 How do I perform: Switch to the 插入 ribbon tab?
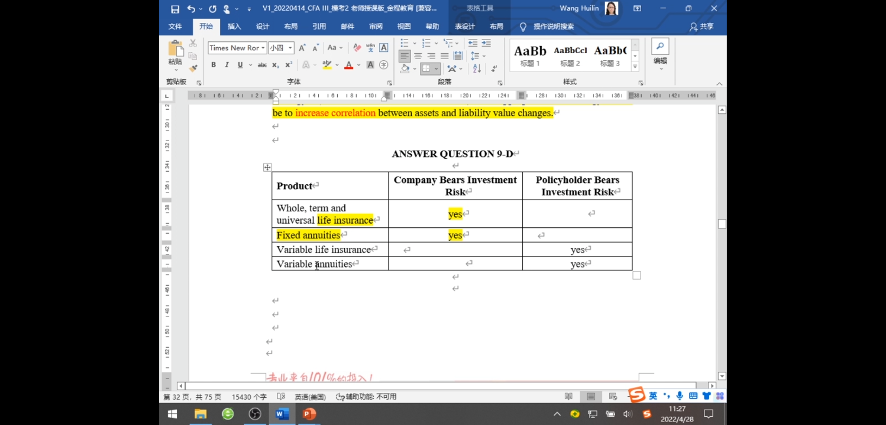pos(234,26)
